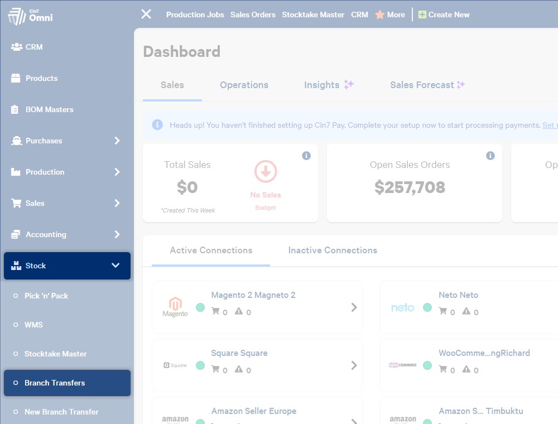Open the CRM people icon in sidebar
This screenshot has width=558, height=424.
coord(16,47)
